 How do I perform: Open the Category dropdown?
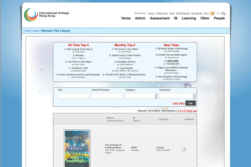(141, 96)
